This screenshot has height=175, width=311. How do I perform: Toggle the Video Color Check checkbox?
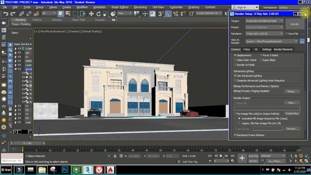(x=235, y=60)
